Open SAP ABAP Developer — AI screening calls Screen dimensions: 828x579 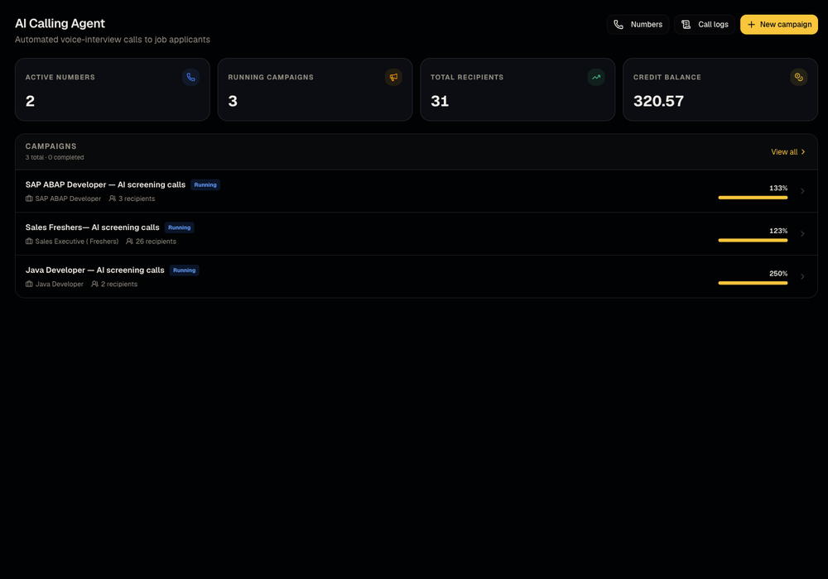point(106,184)
